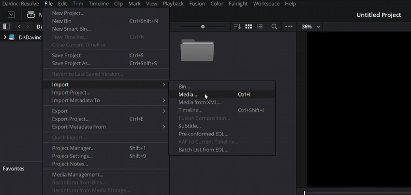Viewport: 411px width, 195px height.
Task: Open the Trim menu
Action: (78, 4)
